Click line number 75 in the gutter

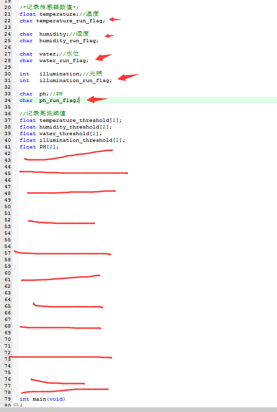point(8,373)
